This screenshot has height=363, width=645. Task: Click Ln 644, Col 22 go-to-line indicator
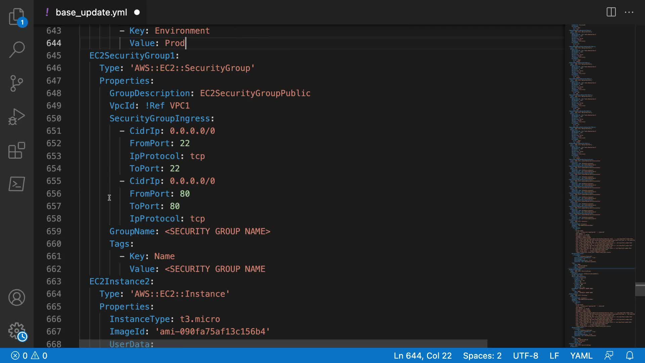tap(423, 356)
